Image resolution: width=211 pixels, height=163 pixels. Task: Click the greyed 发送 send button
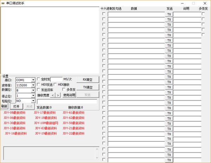click(88, 95)
